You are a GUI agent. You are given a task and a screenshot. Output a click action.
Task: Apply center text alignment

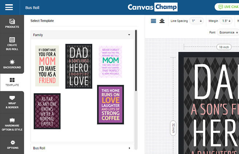162,21
